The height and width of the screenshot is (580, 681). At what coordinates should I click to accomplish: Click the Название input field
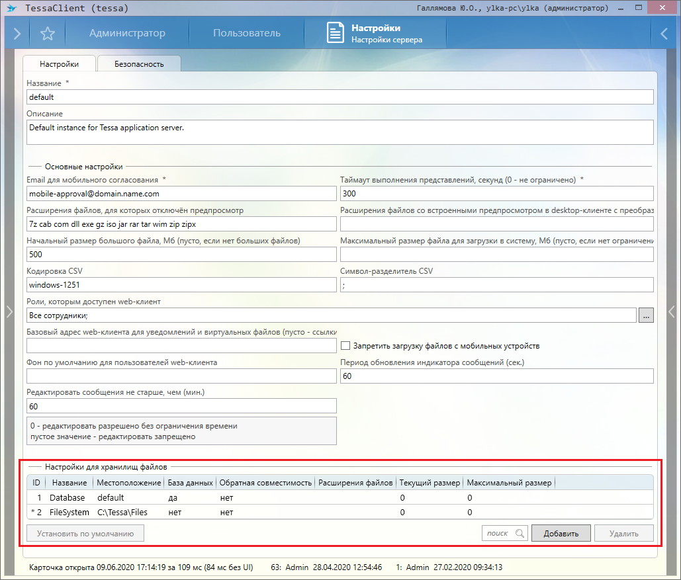tap(340, 97)
